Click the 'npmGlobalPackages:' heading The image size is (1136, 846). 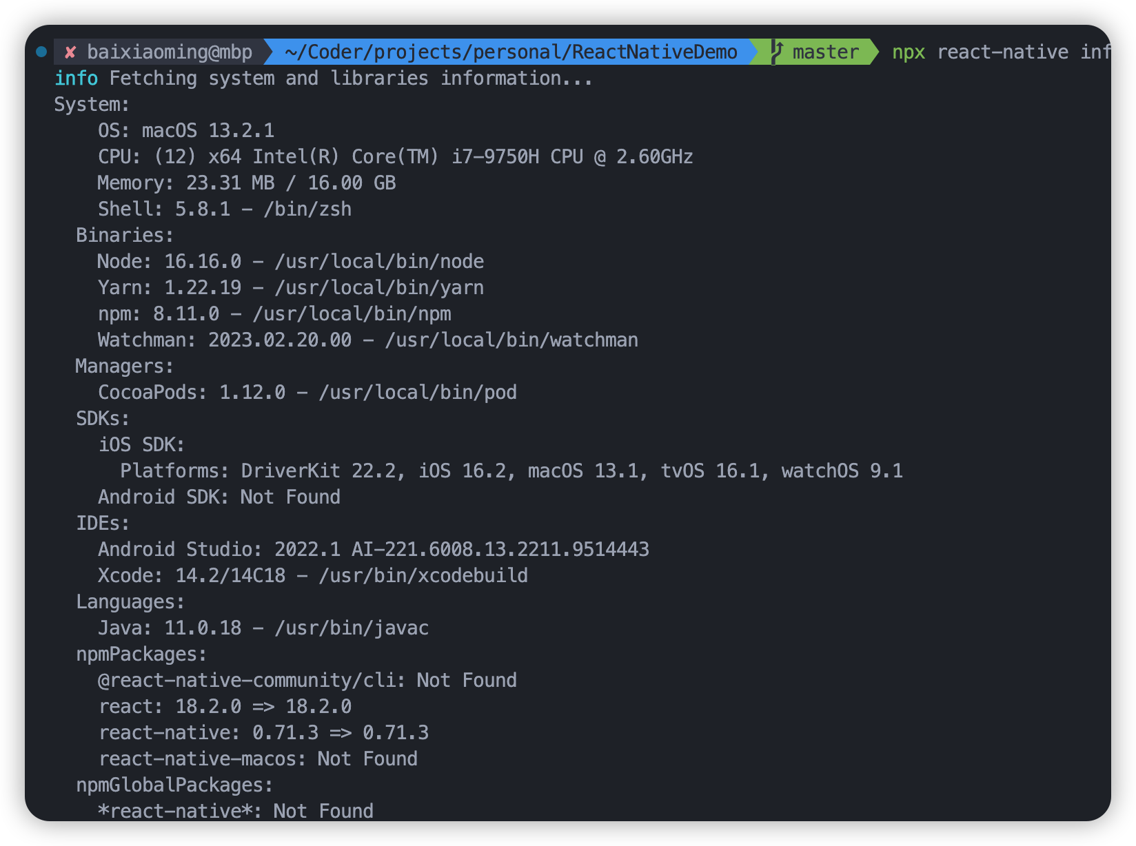(174, 785)
